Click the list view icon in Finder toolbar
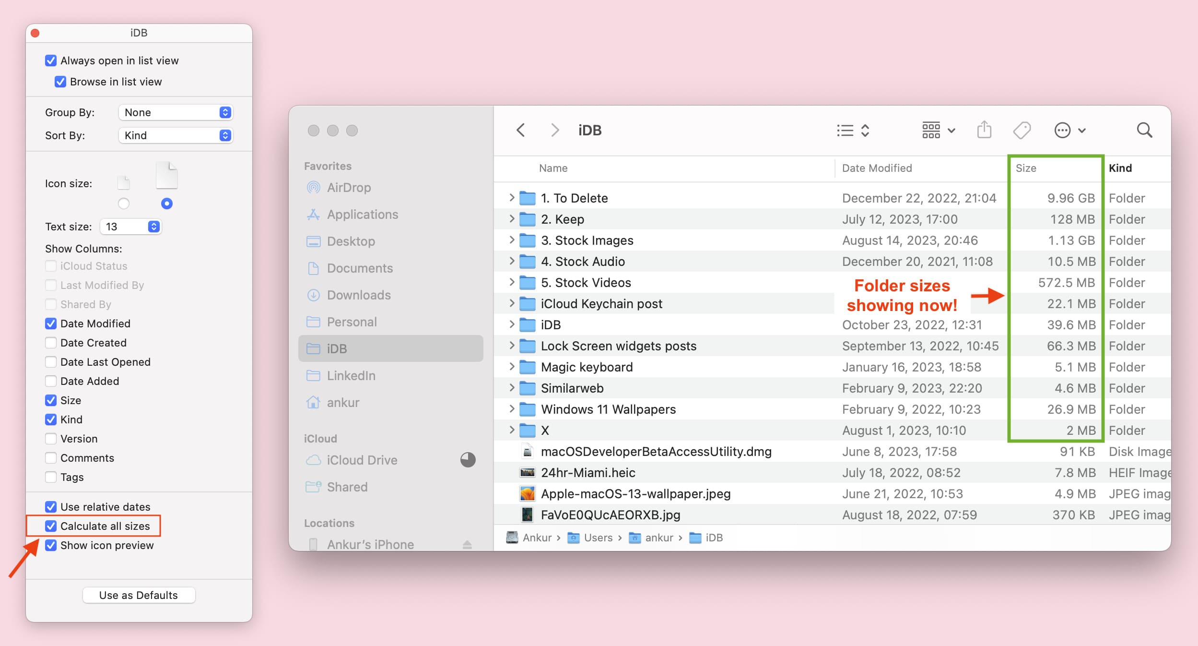This screenshot has height=646, width=1198. [x=844, y=131]
